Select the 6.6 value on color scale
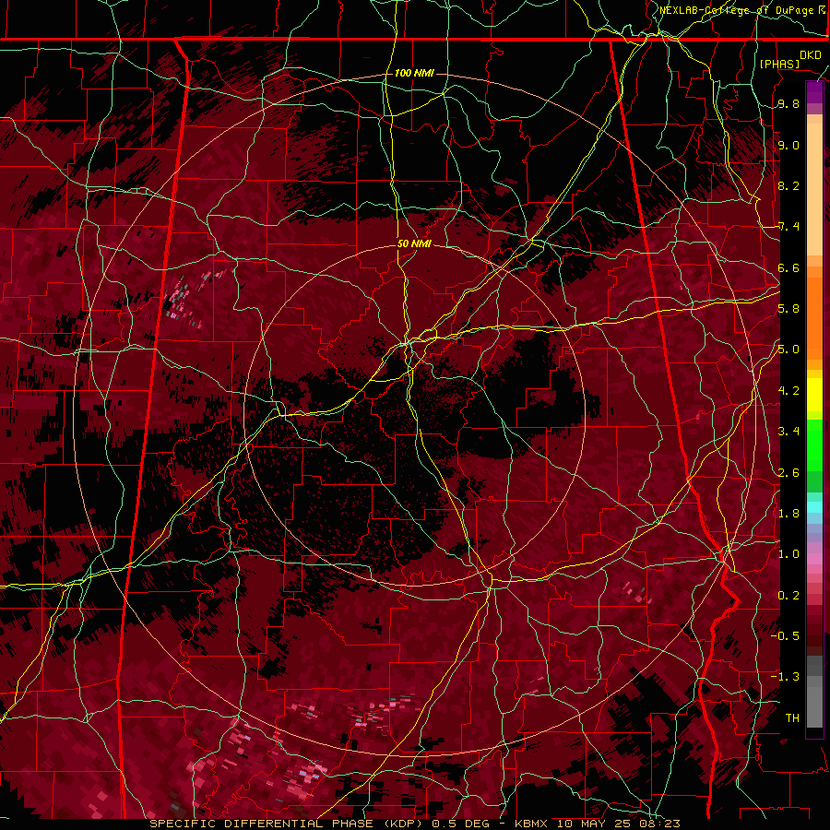830x830 pixels. (788, 267)
